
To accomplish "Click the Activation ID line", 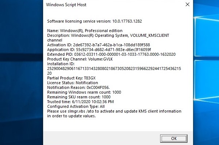I will coord(98,45).
